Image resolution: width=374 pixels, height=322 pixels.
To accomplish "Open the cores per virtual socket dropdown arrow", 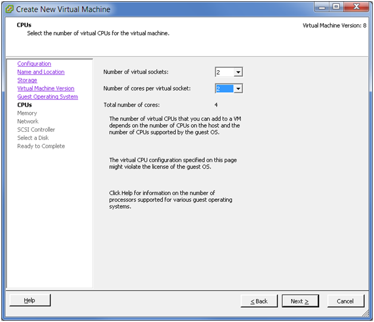I will 238,89.
